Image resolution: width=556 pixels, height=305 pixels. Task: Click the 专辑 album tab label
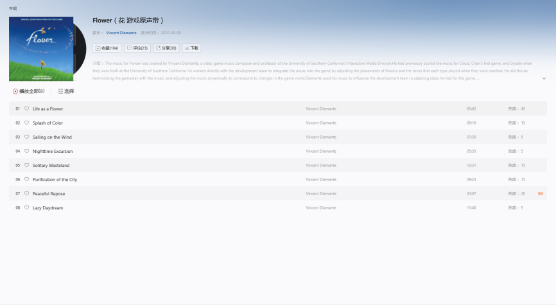[x=13, y=8]
